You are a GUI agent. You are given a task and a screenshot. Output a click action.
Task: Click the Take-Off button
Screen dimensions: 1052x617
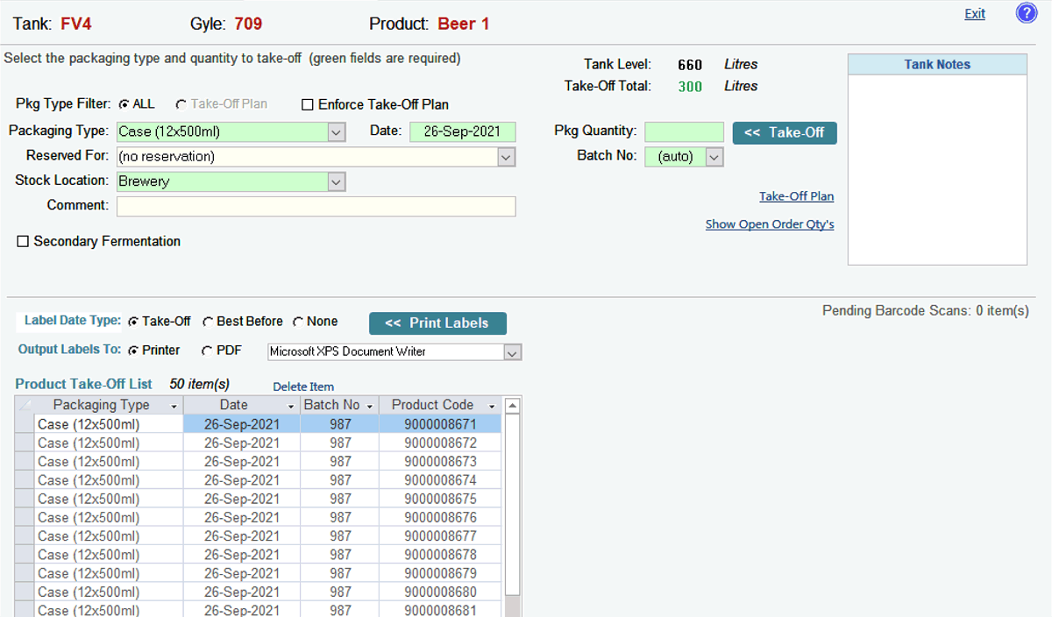tap(785, 132)
